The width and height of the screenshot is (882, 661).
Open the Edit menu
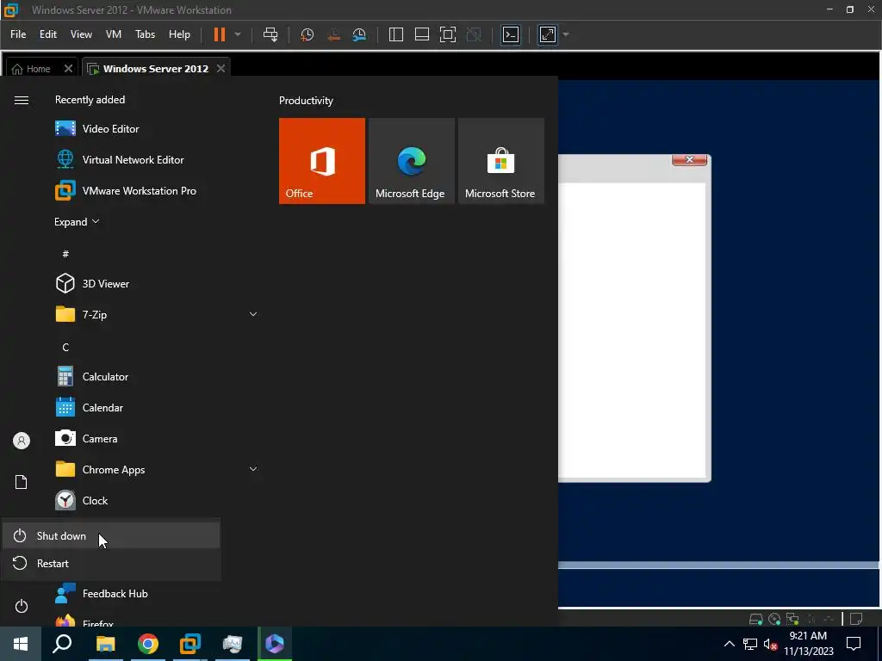(x=48, y=34)
